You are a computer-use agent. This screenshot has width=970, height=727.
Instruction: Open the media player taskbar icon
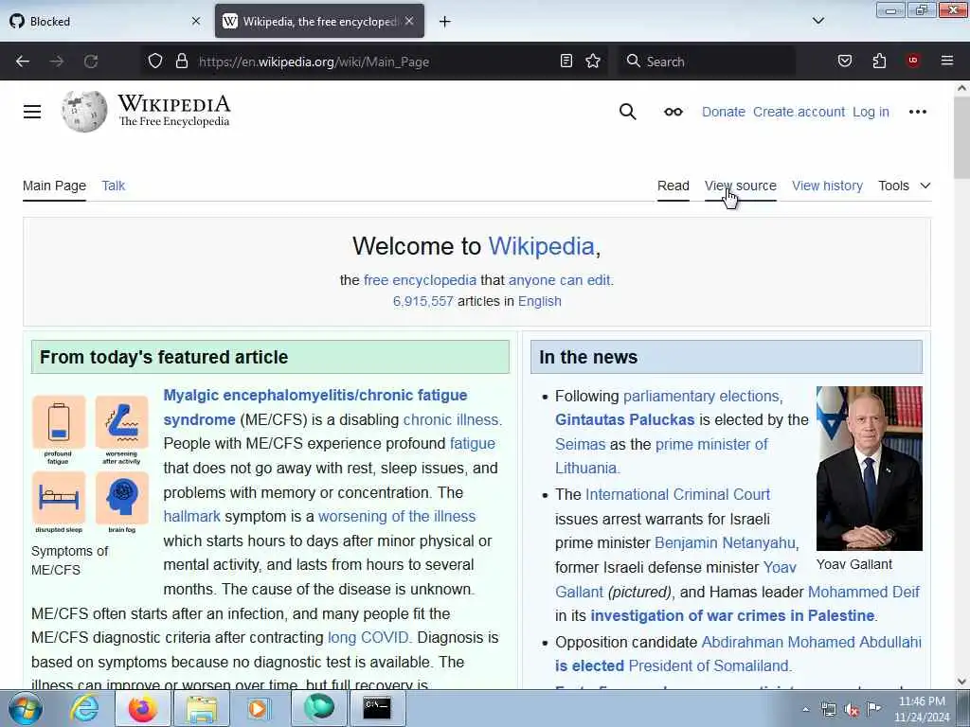point(259,708)
